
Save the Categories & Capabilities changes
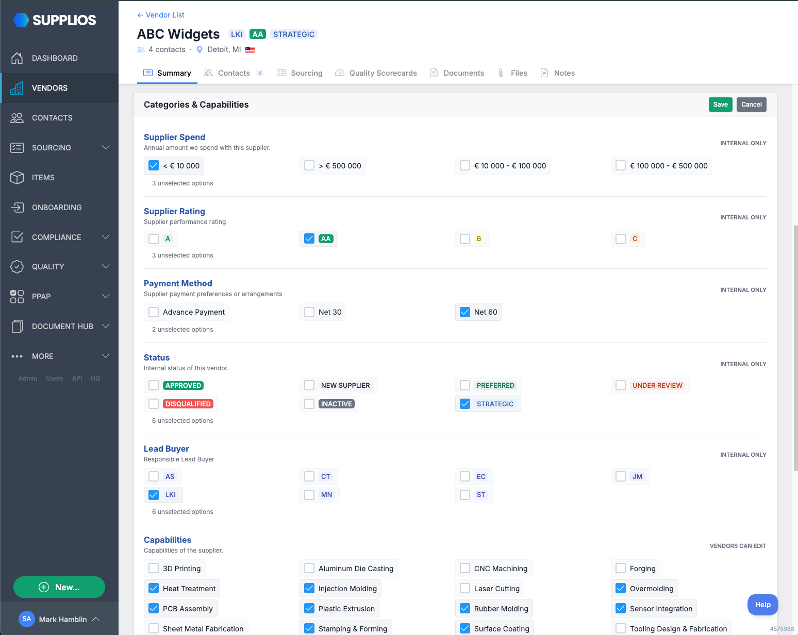(720, 105)
